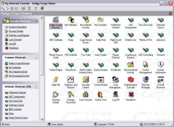Open Hatherton Intranet link in Website Shortcuts
The width and height of the screenshot is (174, 127).
(17, 93)
